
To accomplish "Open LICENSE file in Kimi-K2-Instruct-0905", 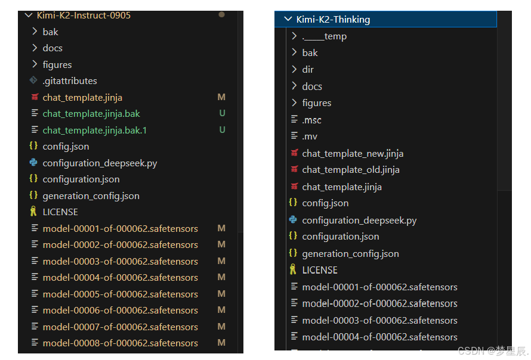I will pos(60,212).
